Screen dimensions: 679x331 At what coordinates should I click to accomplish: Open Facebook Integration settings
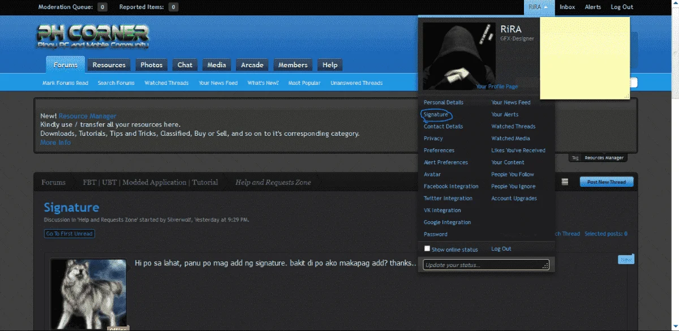pyautogui.click(x=451, y=186)
